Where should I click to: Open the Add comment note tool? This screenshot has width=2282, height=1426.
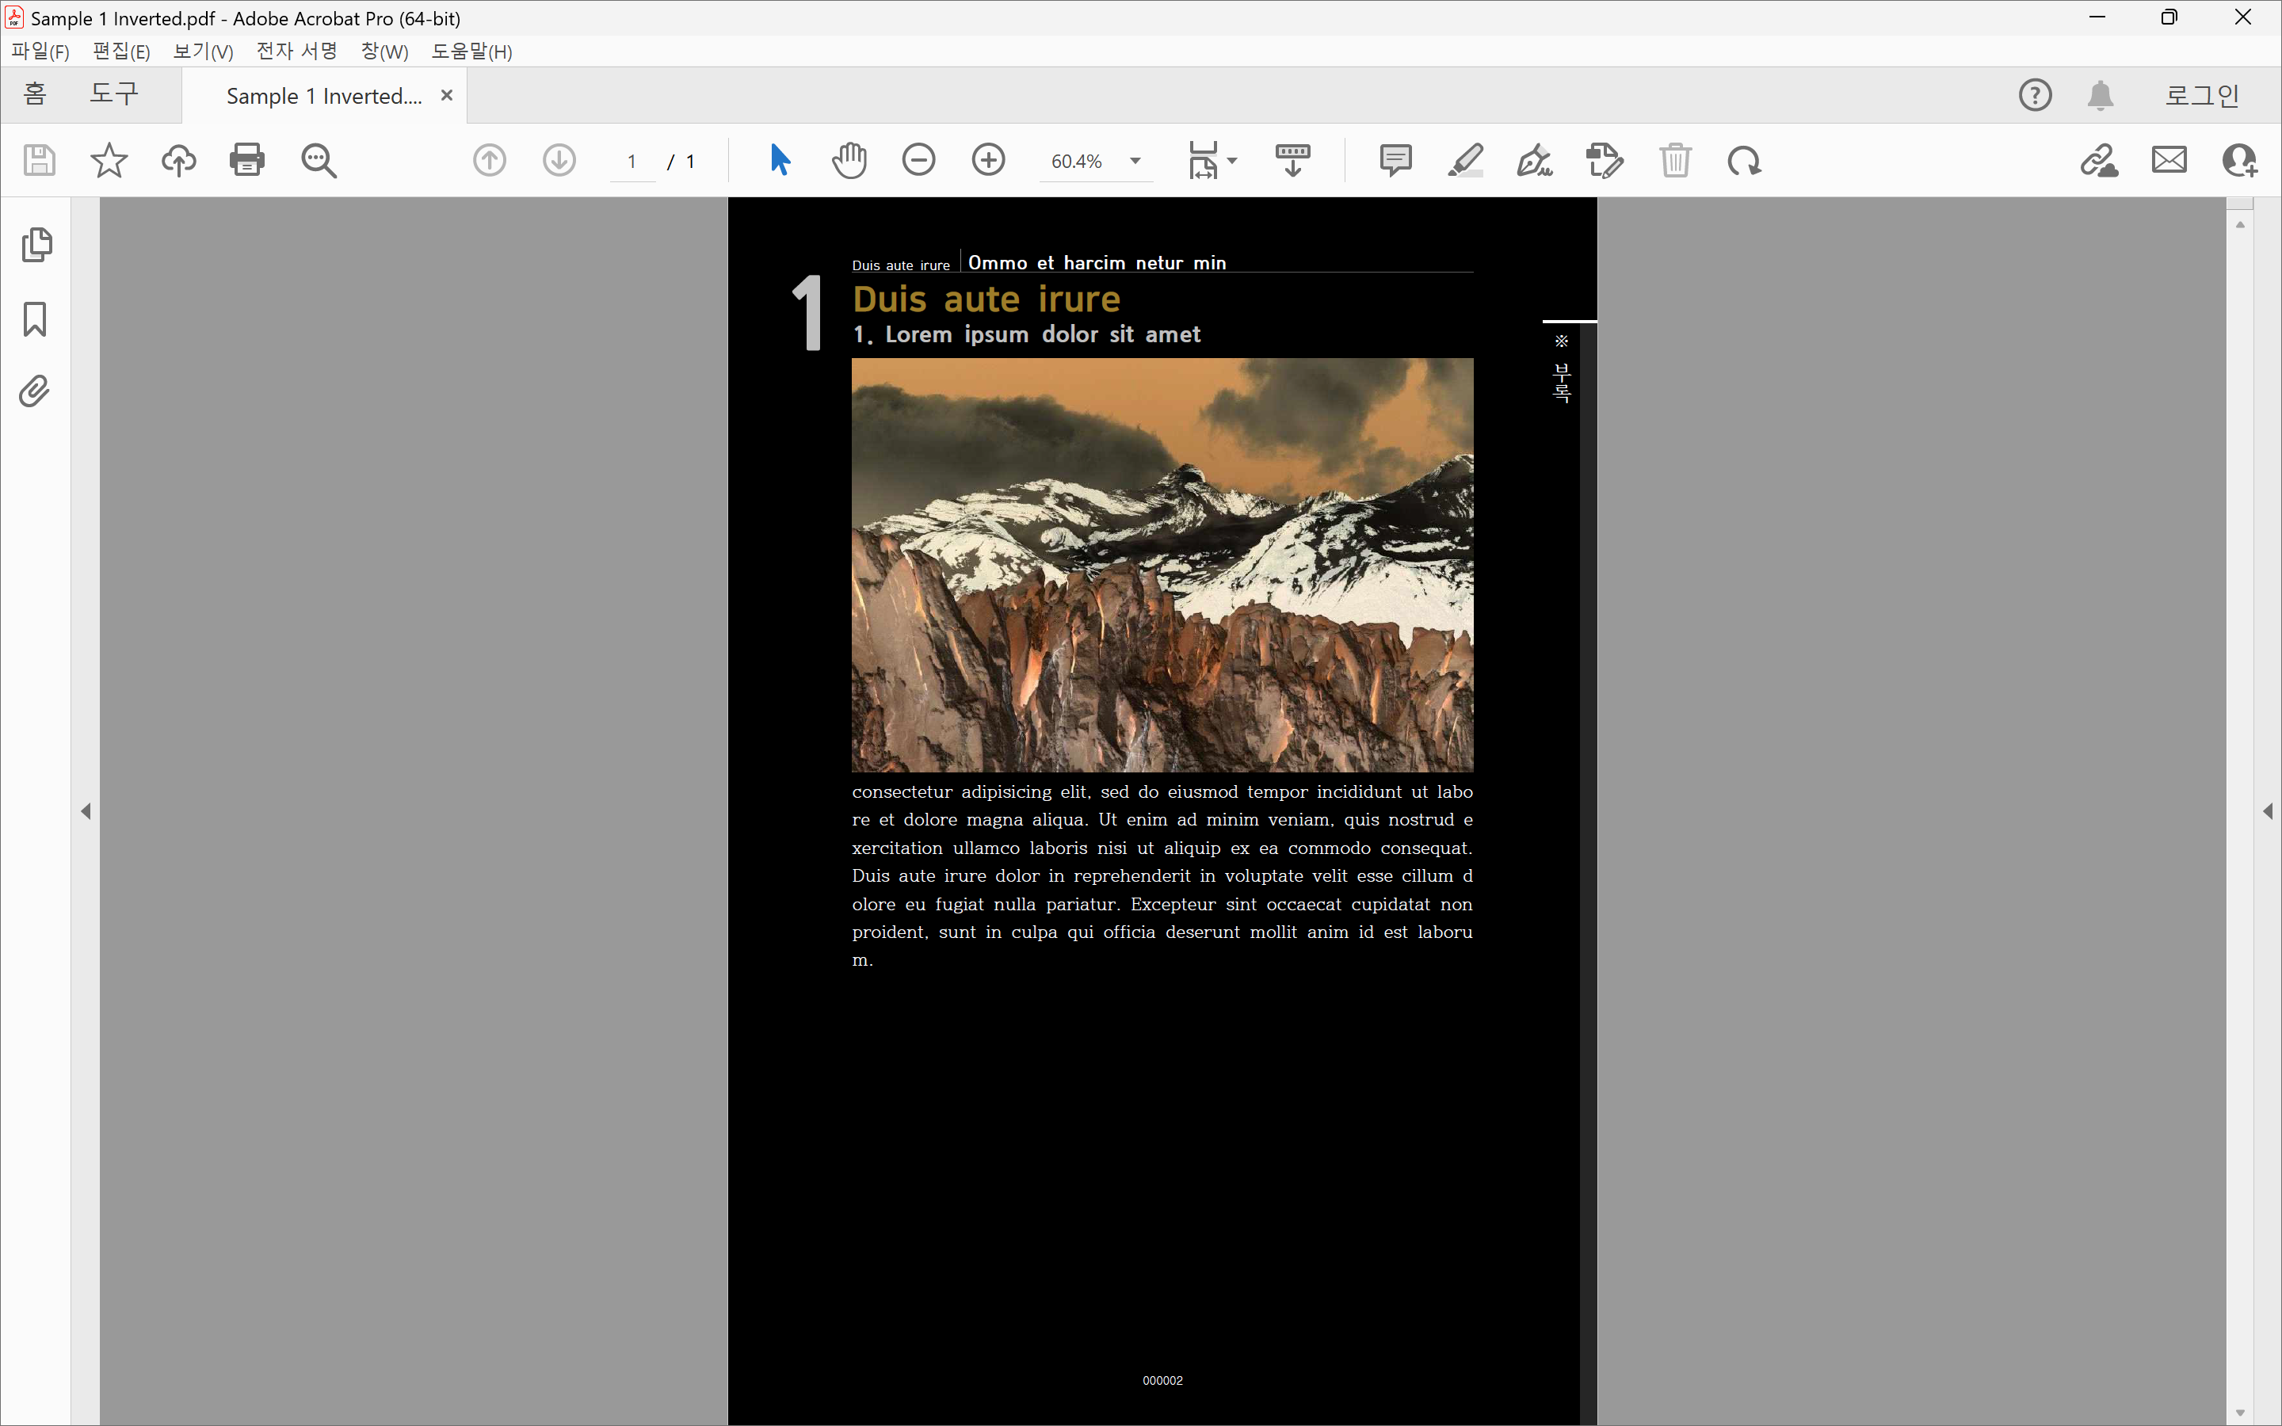tap(1395, 160)
